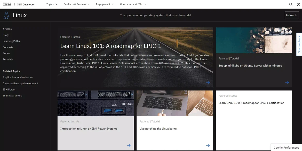Viewport: 302px width, 151px height.
Task: Open 'Live patching the Linux kernel' title
Action: (x=158, y=129)
